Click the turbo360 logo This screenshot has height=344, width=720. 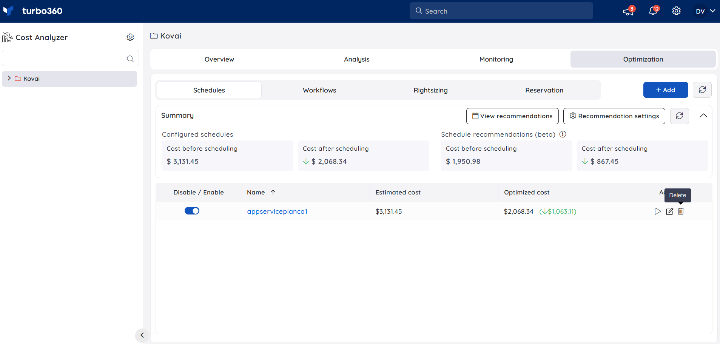click(32, 11)
